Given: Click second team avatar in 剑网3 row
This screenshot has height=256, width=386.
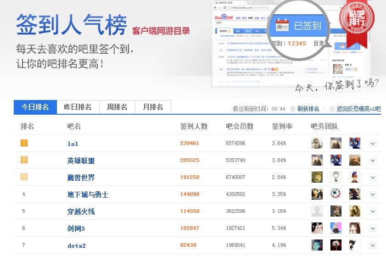Looking at the screenshot, I should (x=336, y=228).
